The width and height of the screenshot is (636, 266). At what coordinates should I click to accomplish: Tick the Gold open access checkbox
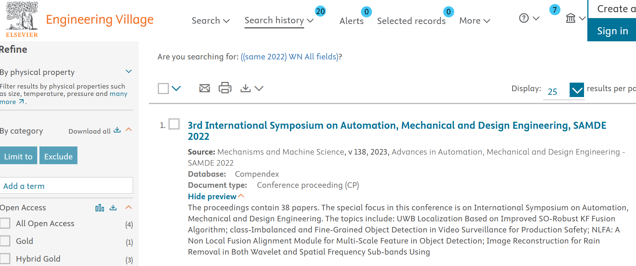pyautogui.click(x=5, y=241)
